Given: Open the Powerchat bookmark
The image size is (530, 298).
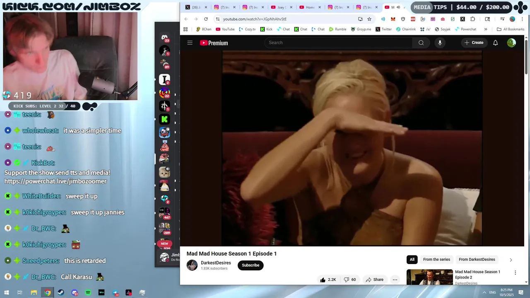Looking at the screenshot, I should (x=465, y=29).
